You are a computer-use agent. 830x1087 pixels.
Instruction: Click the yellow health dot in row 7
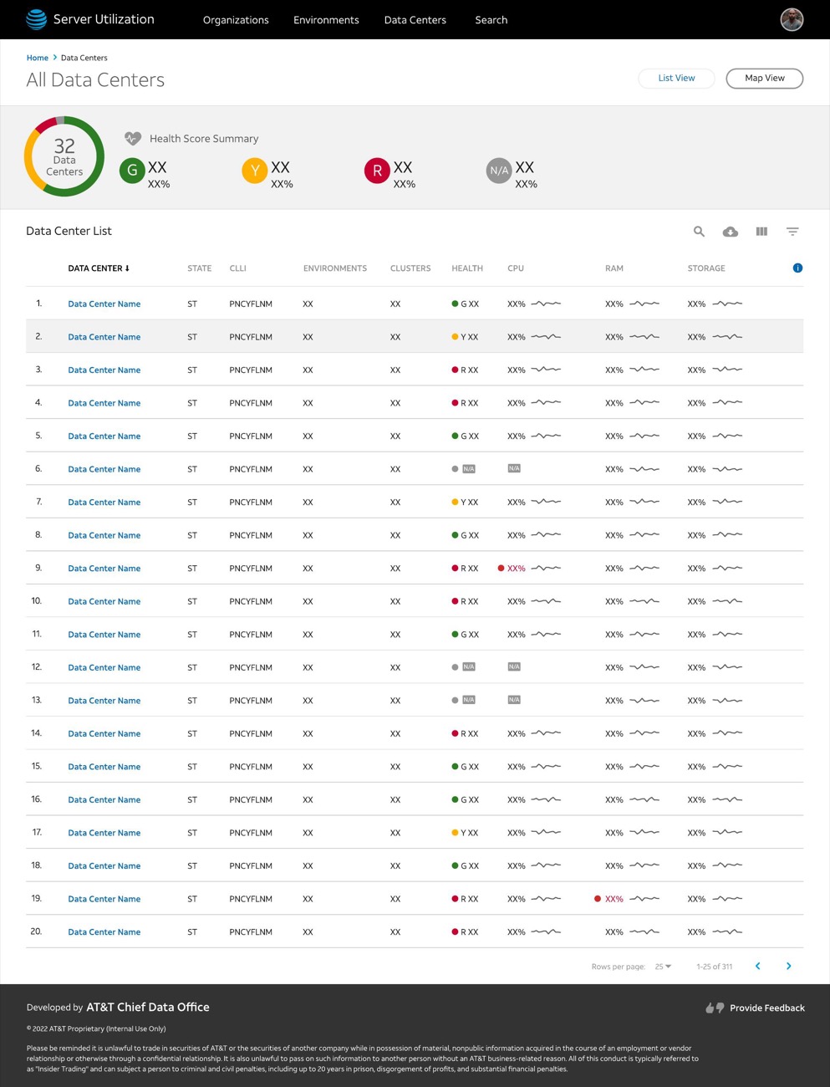coord(455,502)
